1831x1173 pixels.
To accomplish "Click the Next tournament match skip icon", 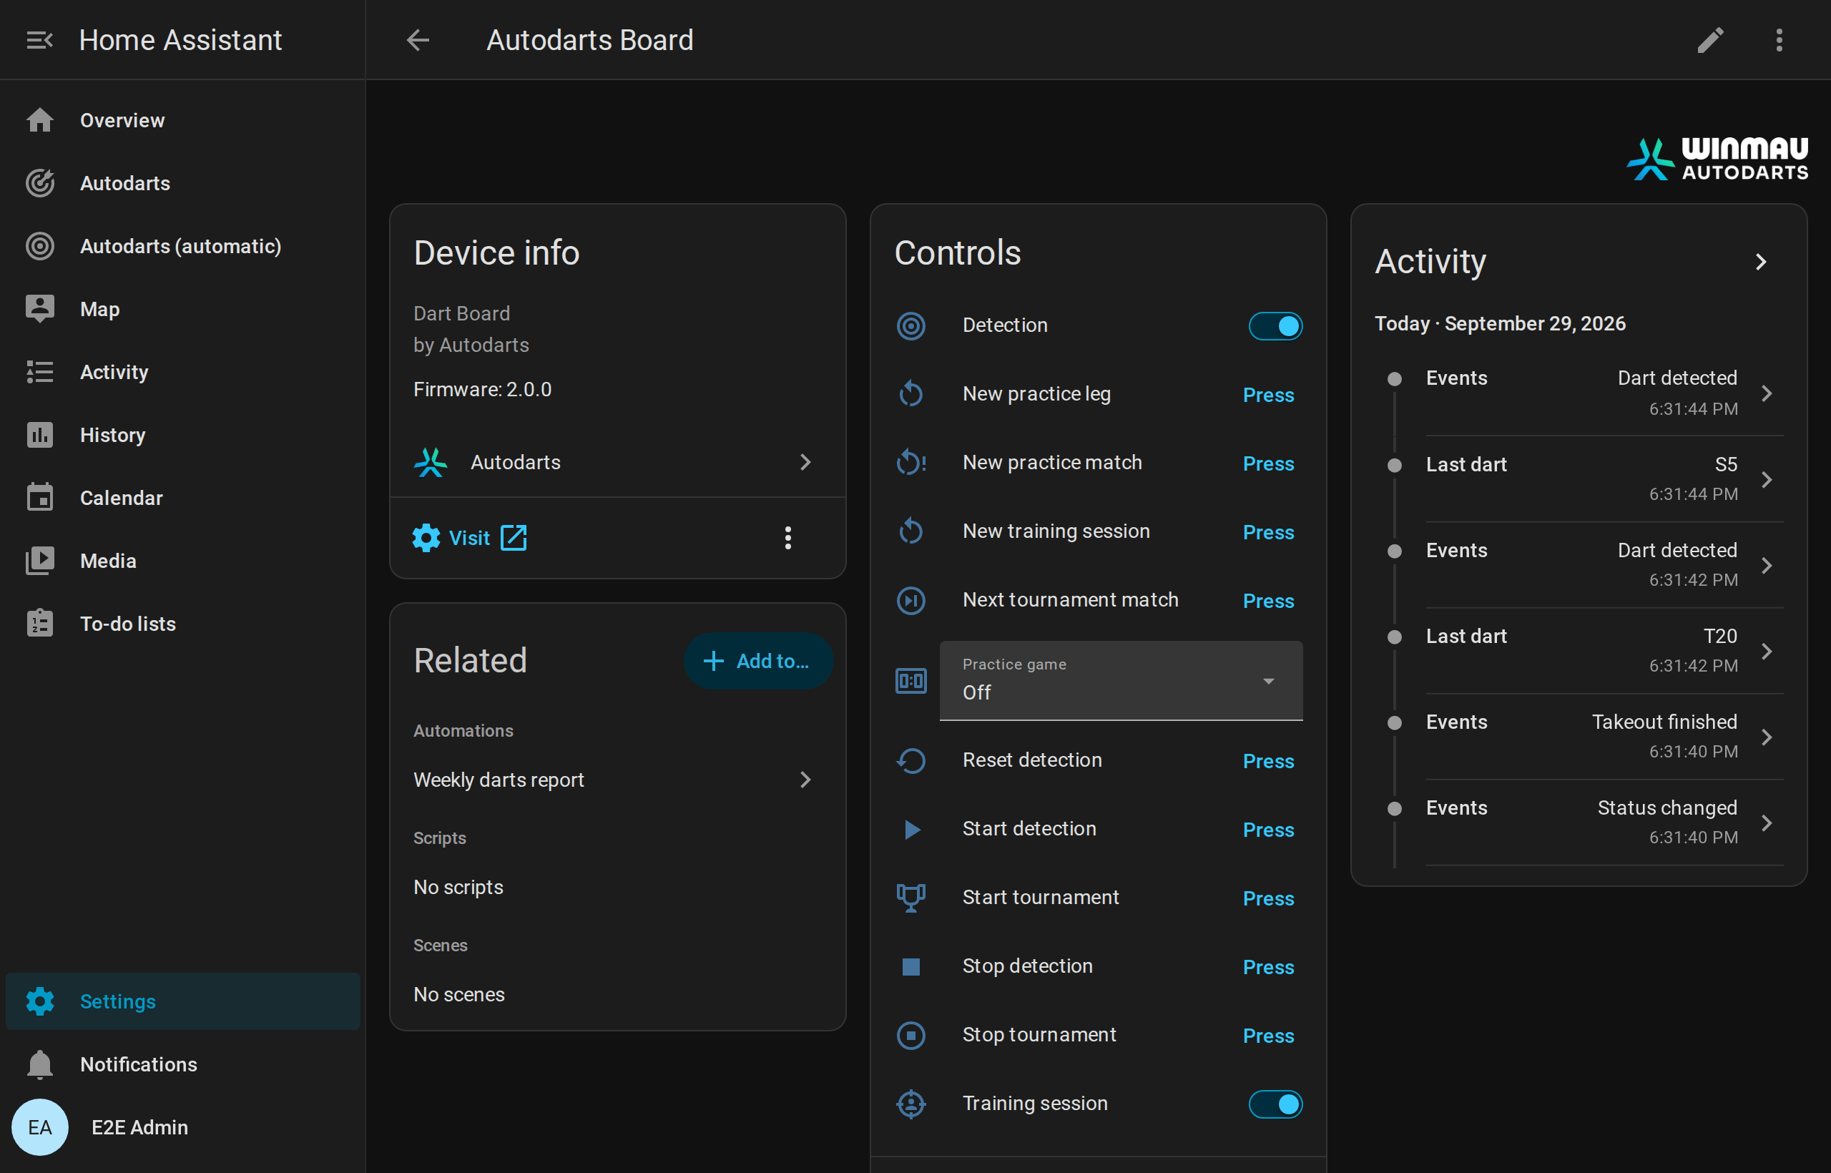I will 911,600.
